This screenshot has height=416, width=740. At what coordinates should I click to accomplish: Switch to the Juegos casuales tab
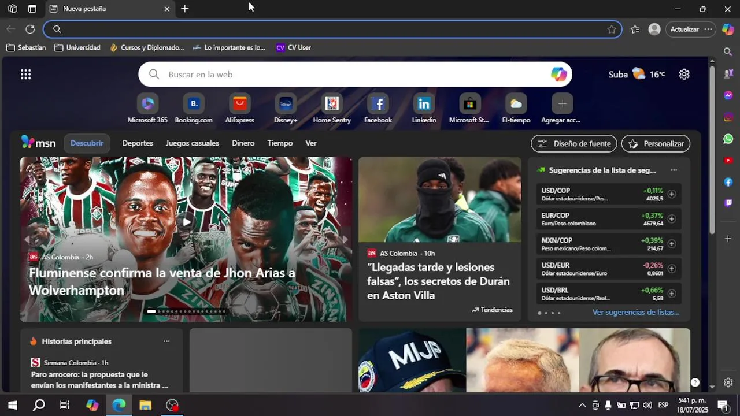192,143
